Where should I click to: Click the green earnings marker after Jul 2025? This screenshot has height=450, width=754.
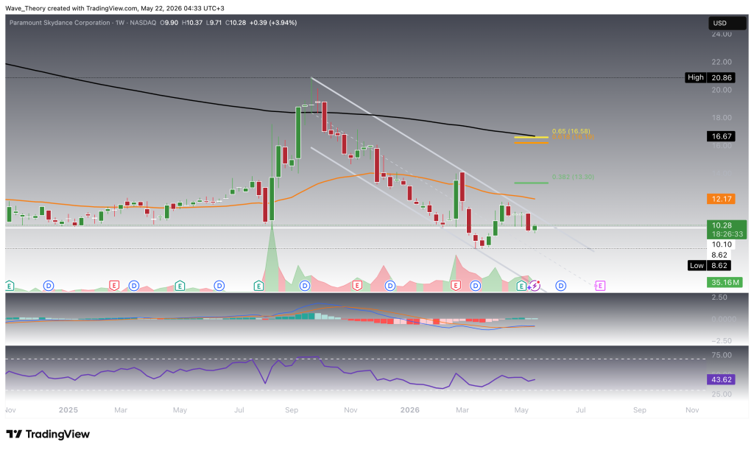tap(258, 286)
